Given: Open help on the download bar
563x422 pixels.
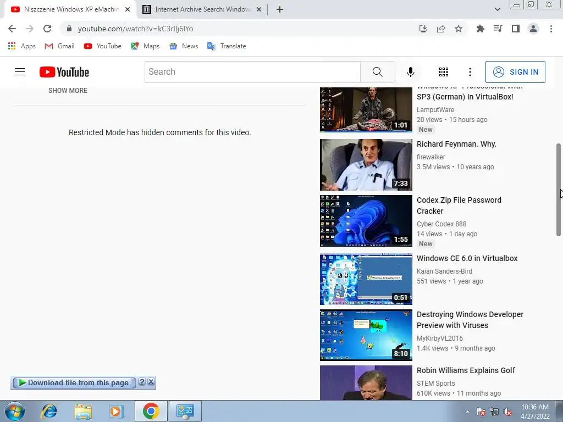Looking at the screenshot, I should 142,382.
